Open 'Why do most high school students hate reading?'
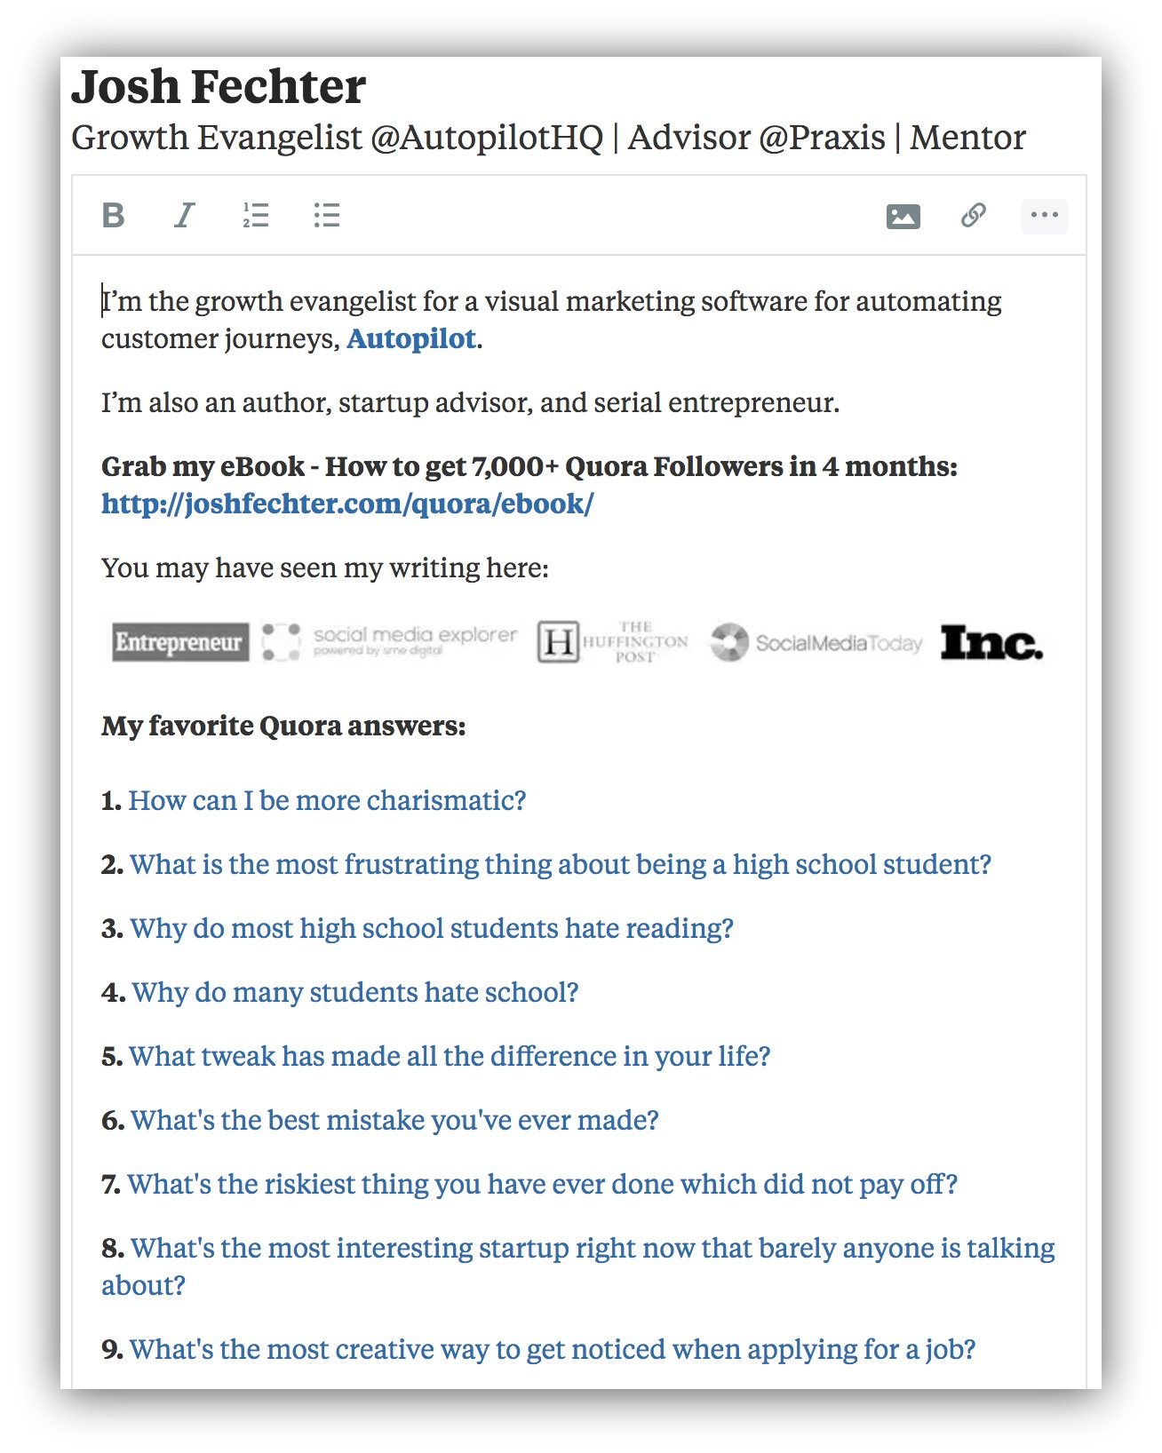 [432, 928]
